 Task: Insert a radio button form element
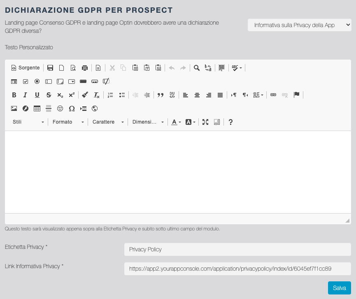pos(37,81)
